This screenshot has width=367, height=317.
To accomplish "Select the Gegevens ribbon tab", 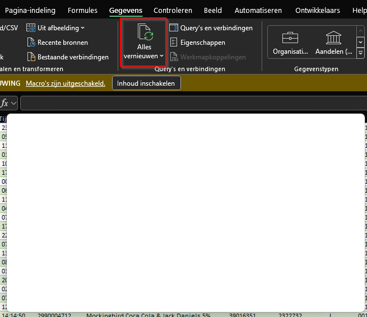I will pos(126,11).
